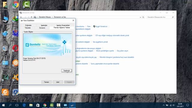Viewport: 192px width, 108px height.
Task: Confirm with the Tamam button
Action: pos(46,82)
